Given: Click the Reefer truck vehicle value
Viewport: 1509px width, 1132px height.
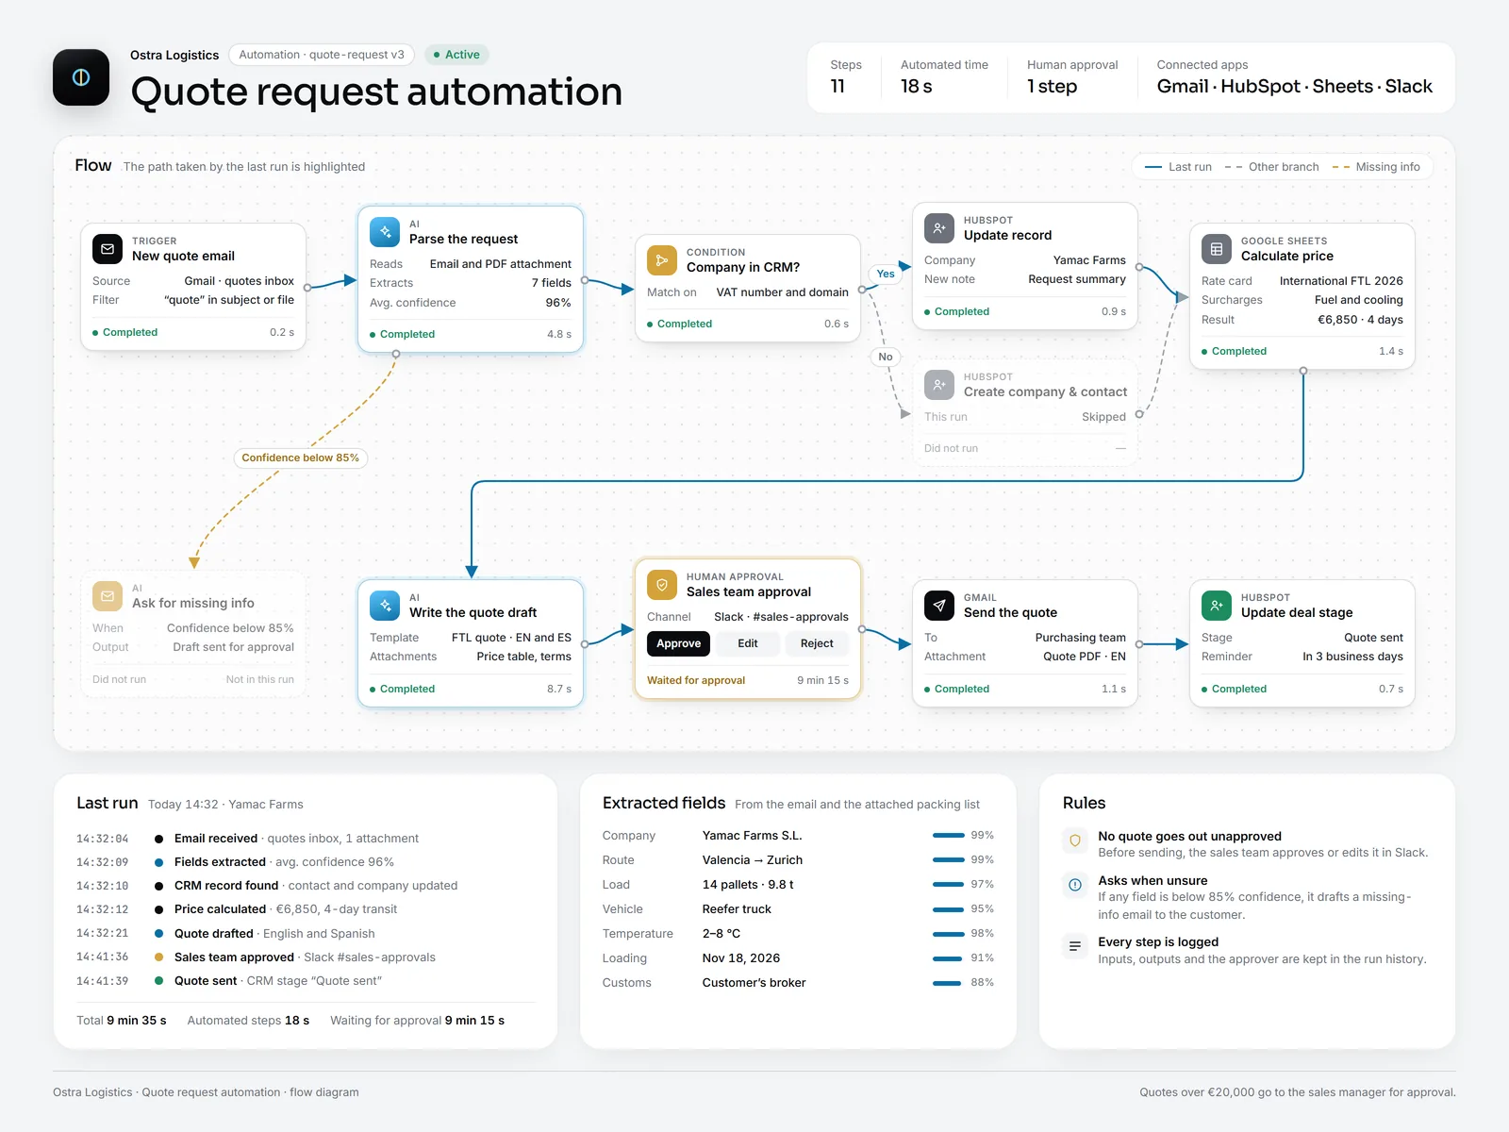Looking at the screenshot, I should click(x=737, y=909).
